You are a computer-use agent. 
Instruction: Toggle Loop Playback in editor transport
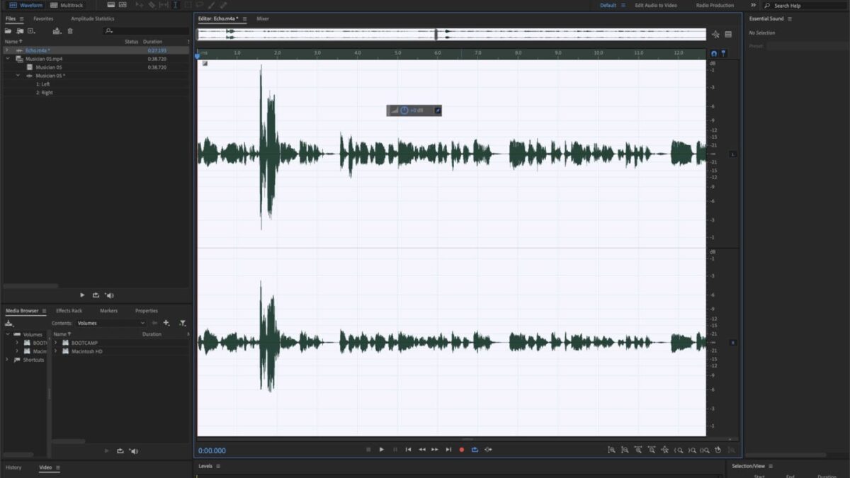[475, 450]
